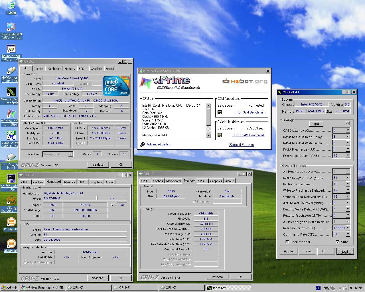The image size is (365, 292).
Task: Open the CAS# Latency (CL) dropdown
Action: [348, 130]
